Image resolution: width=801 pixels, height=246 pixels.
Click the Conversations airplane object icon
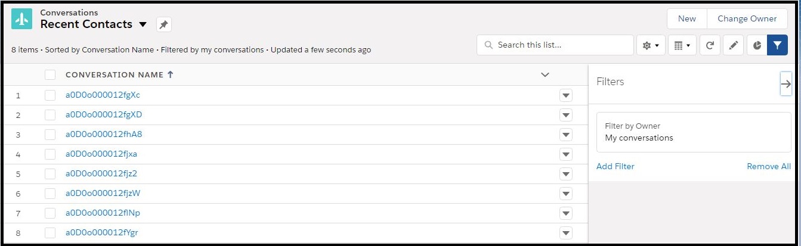pyautogui.click(x=22, y=19)
